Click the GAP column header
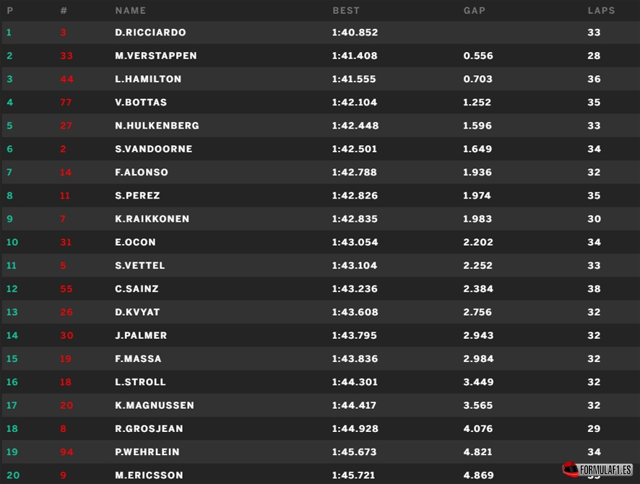The height and width of the screenshot is (484, 640). [x=475, y=11]
